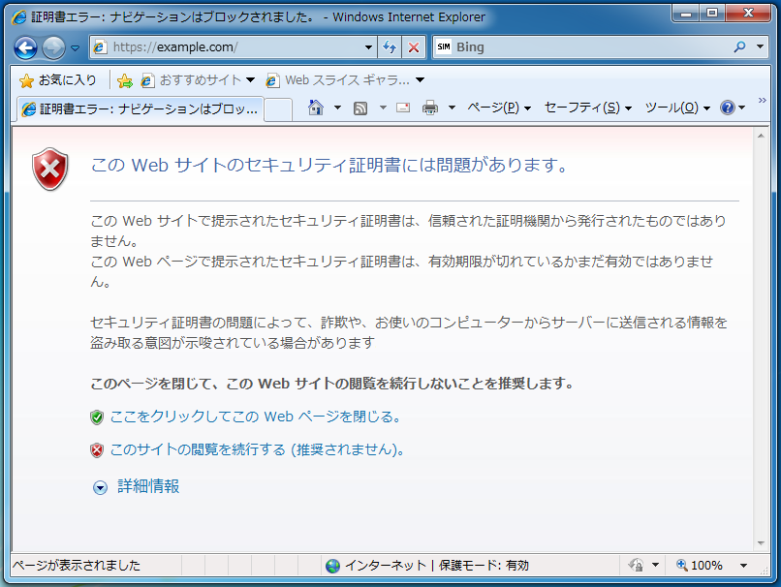Click the Add to Favorites bar star icon
781x587 pixels.
click(x=125, y=80)
